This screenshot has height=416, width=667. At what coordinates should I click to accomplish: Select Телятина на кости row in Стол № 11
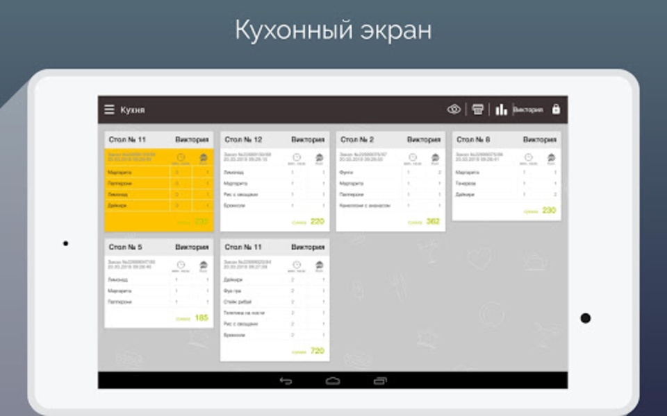tap(274, 313)
